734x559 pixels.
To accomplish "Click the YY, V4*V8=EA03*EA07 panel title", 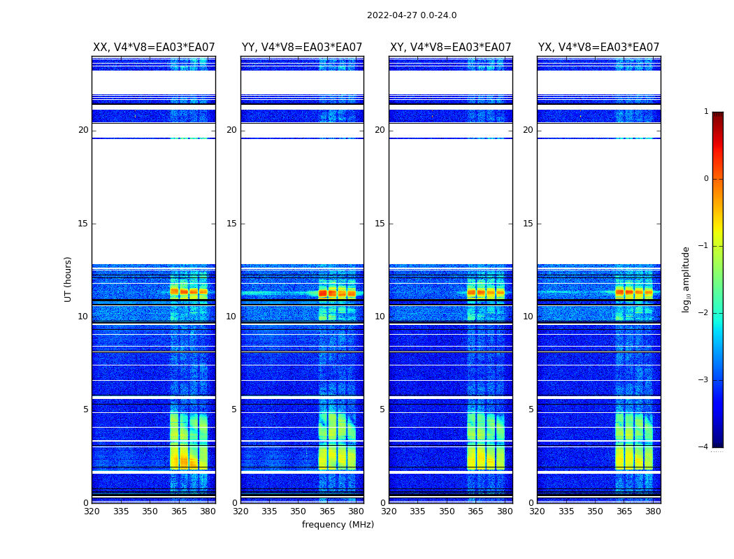I will pos(302,48).
